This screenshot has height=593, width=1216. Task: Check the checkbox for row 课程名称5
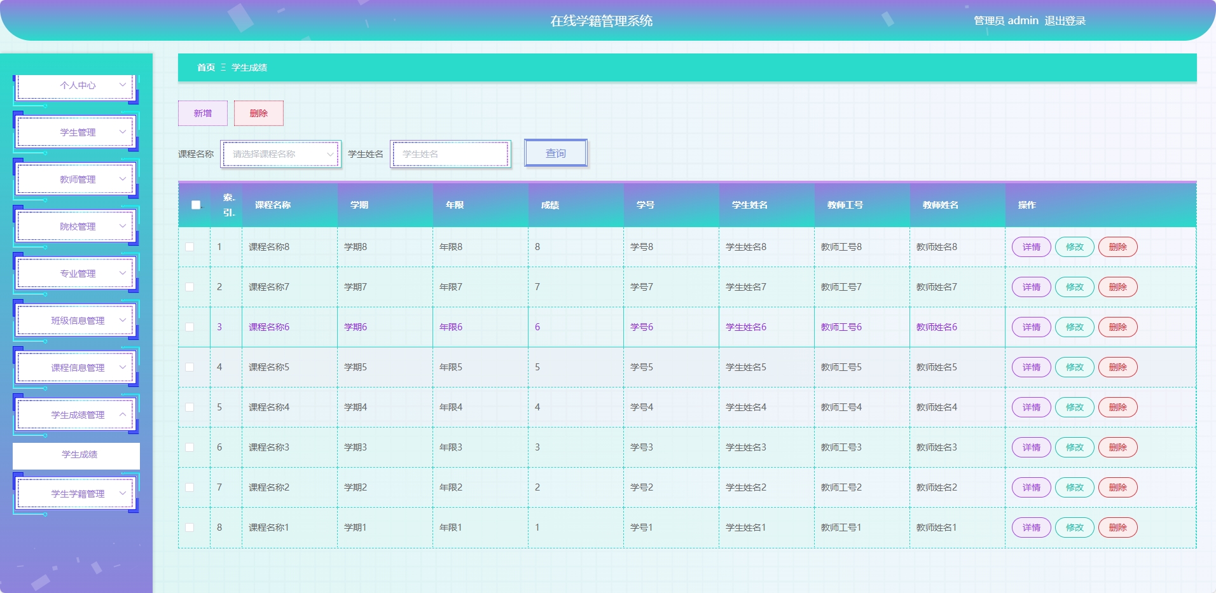pos(190,367)
